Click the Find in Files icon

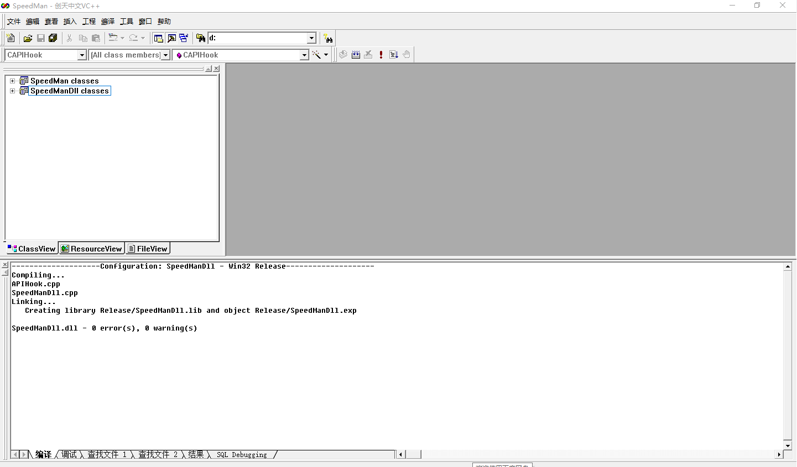point(201,38)
